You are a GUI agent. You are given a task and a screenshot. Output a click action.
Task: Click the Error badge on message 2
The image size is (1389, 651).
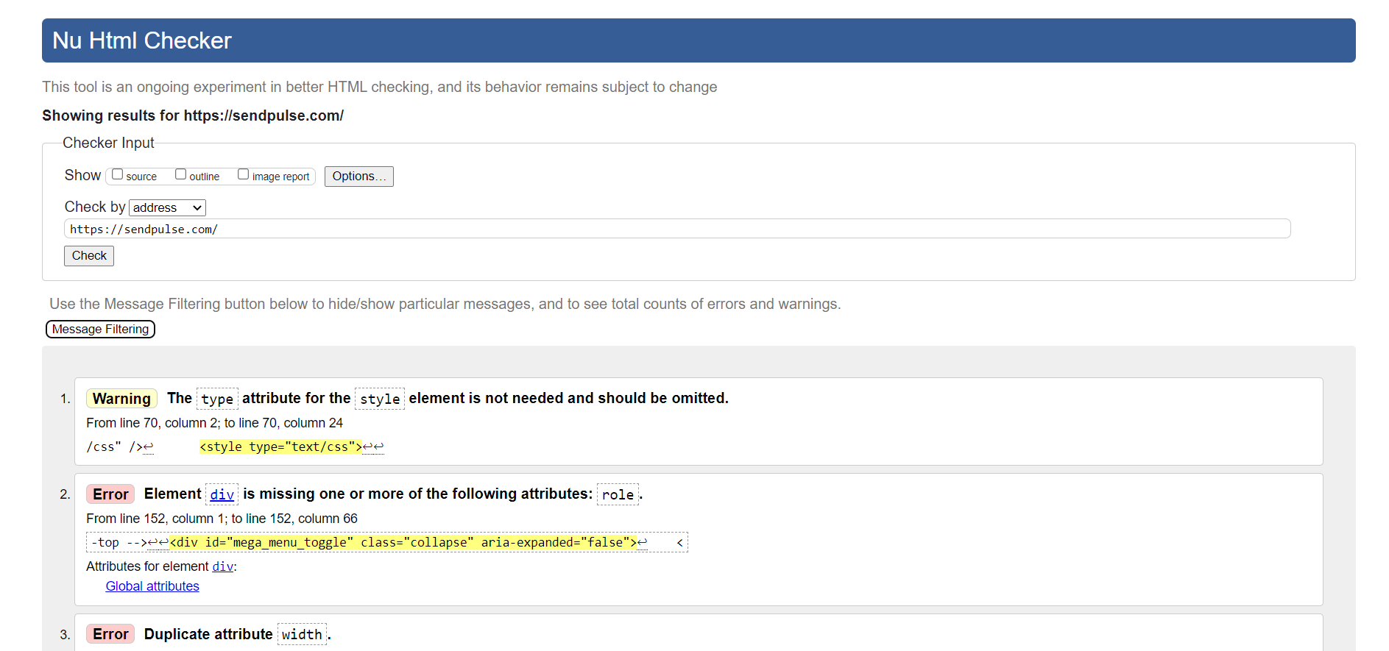110,494
